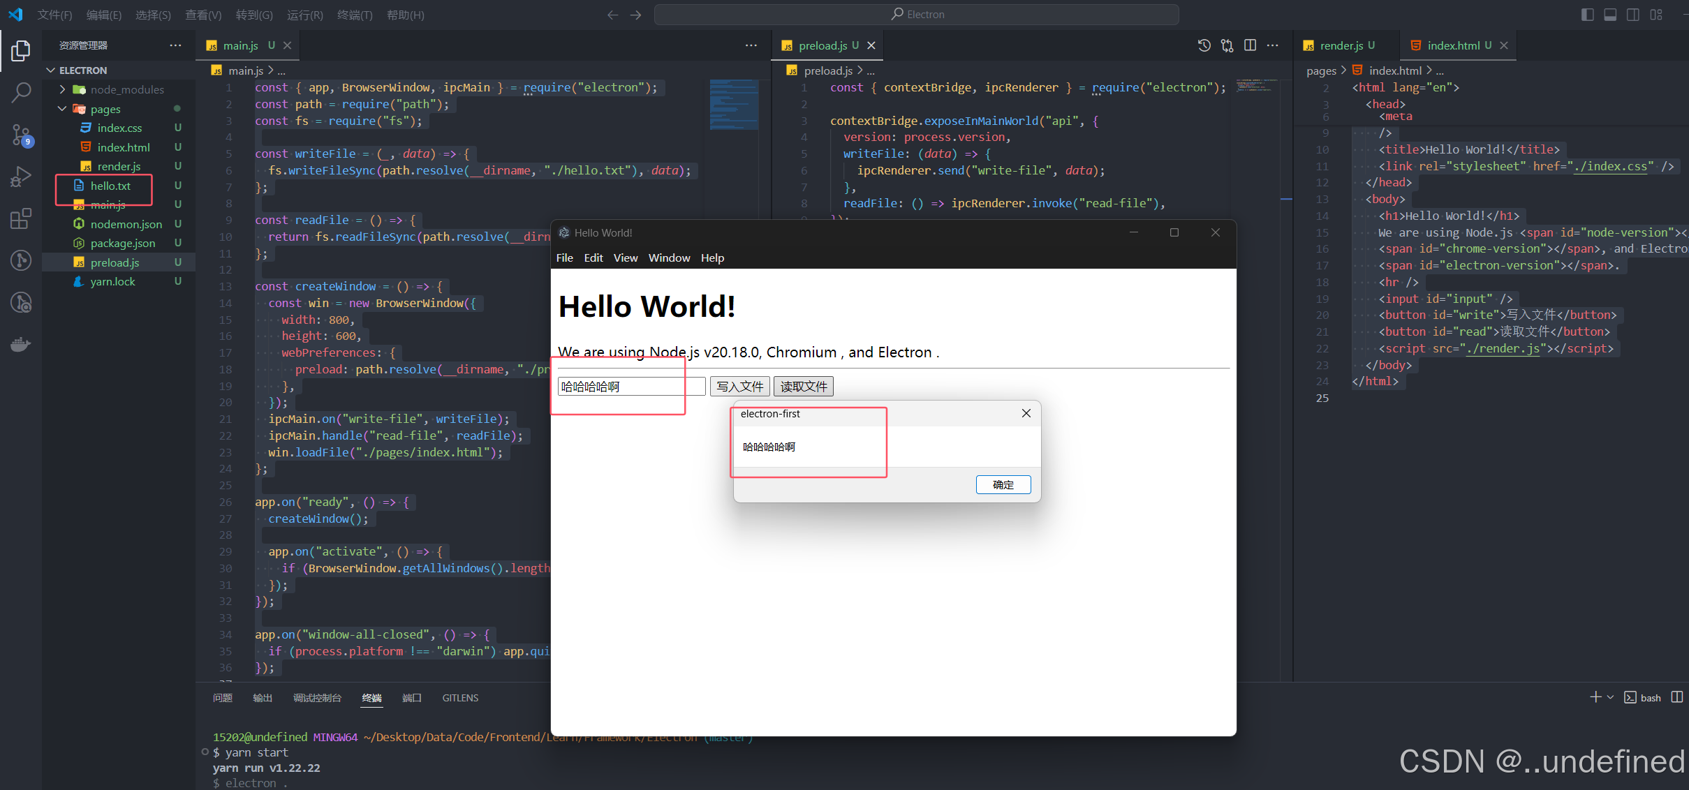Open View menu in Hello World window
1689x790 pixels.
pos(626,258)
